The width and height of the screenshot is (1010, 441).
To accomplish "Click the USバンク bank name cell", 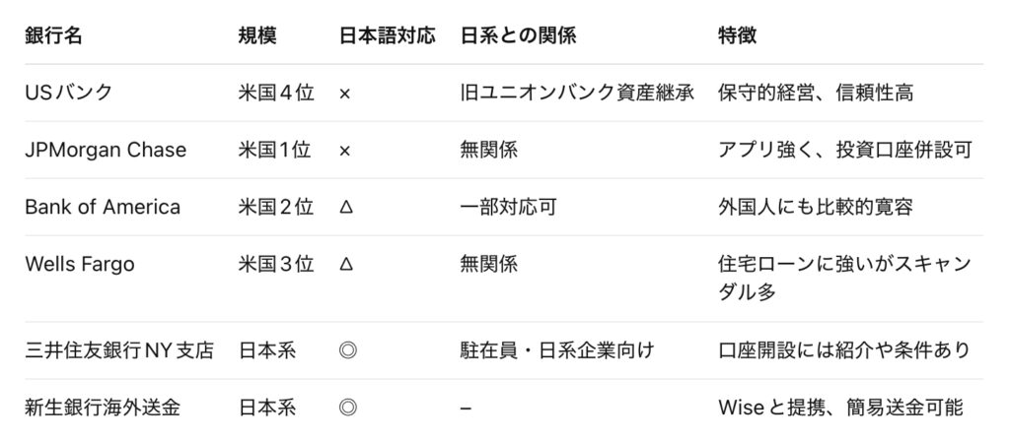I will (x=69, y=94).
